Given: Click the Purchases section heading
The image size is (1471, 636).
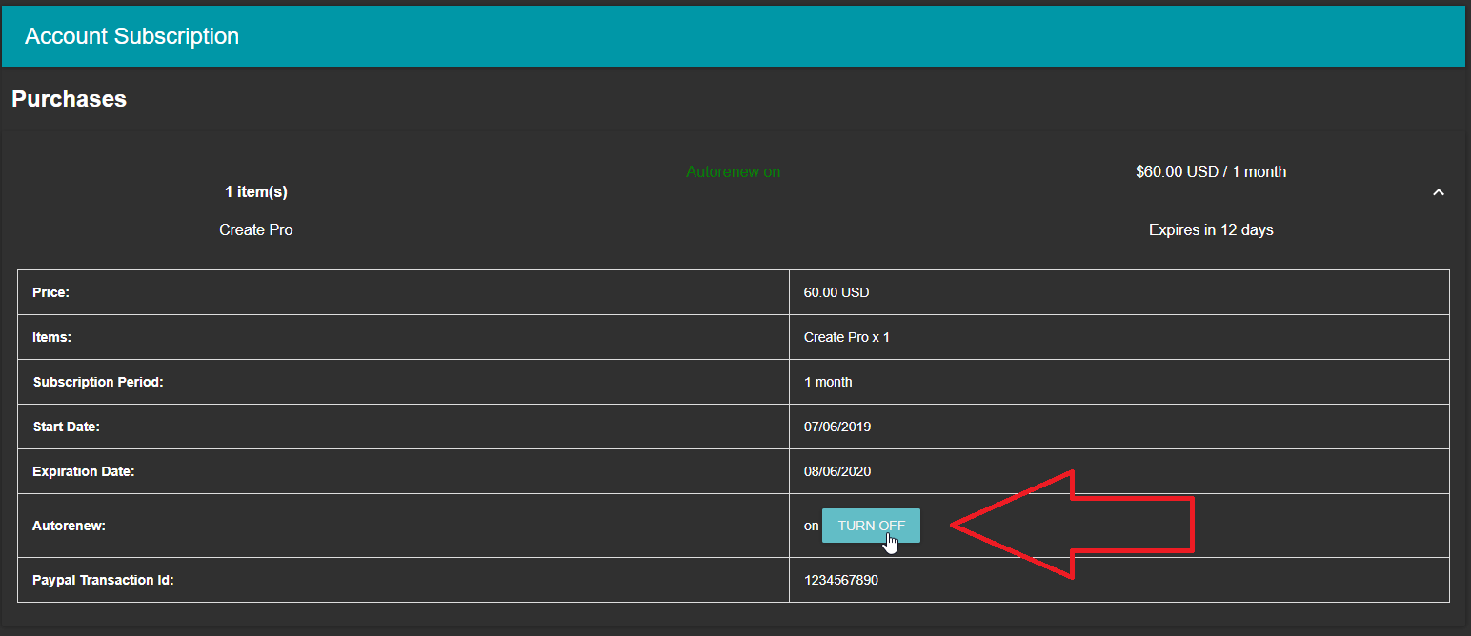Looking at the screenshot, I should pos(69,99).
